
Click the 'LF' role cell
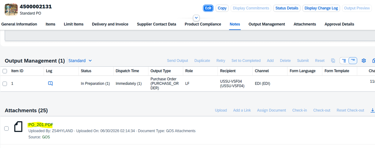(x=187, y=83)
